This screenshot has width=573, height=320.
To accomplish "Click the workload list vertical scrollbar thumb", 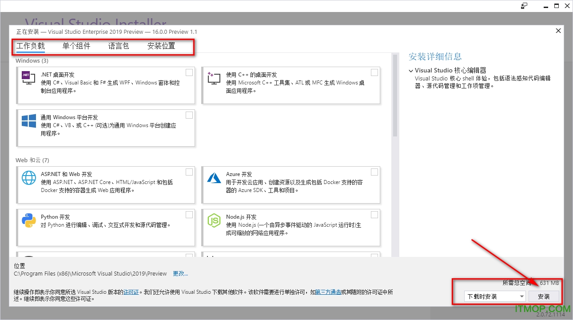I will (395, 96).
